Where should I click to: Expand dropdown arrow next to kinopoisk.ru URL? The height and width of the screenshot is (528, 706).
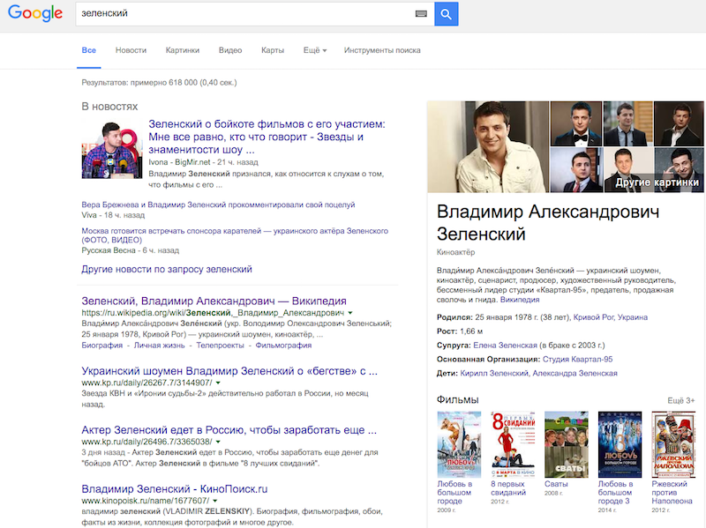(215, 501)
